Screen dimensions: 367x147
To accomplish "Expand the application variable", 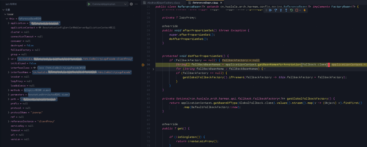I will pos(8,23).
